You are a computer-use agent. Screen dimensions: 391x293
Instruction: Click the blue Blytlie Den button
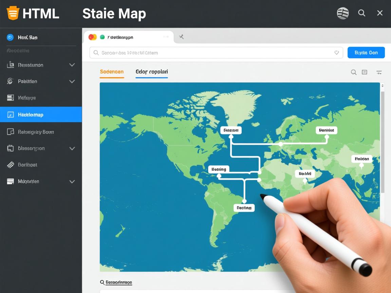366,53
